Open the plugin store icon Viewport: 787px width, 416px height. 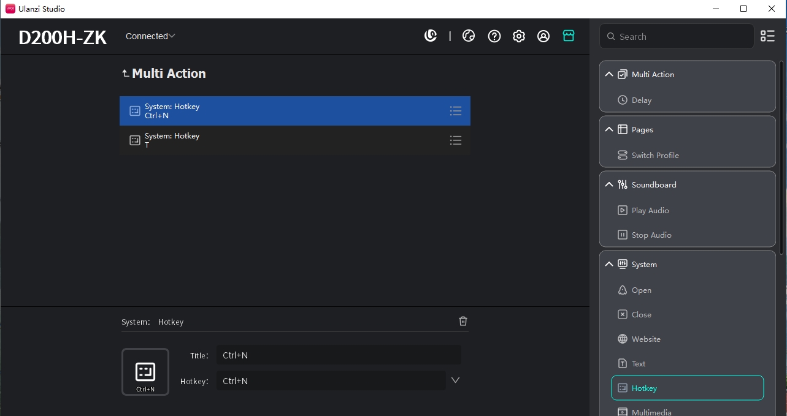(569, 36)
